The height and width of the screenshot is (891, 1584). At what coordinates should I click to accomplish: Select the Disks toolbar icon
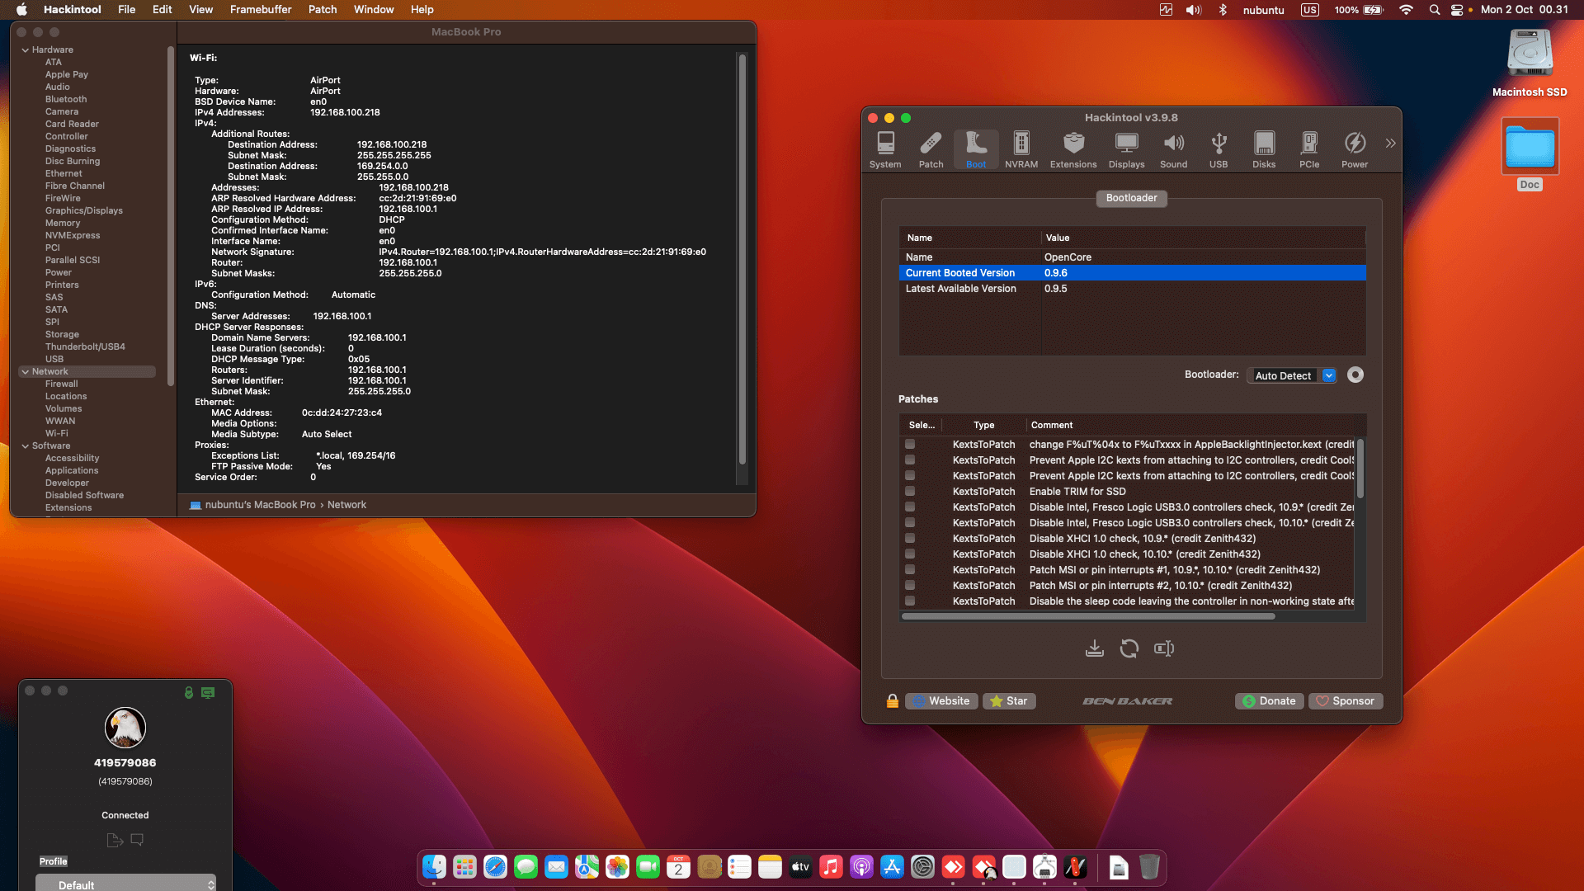click(1264, 149)
